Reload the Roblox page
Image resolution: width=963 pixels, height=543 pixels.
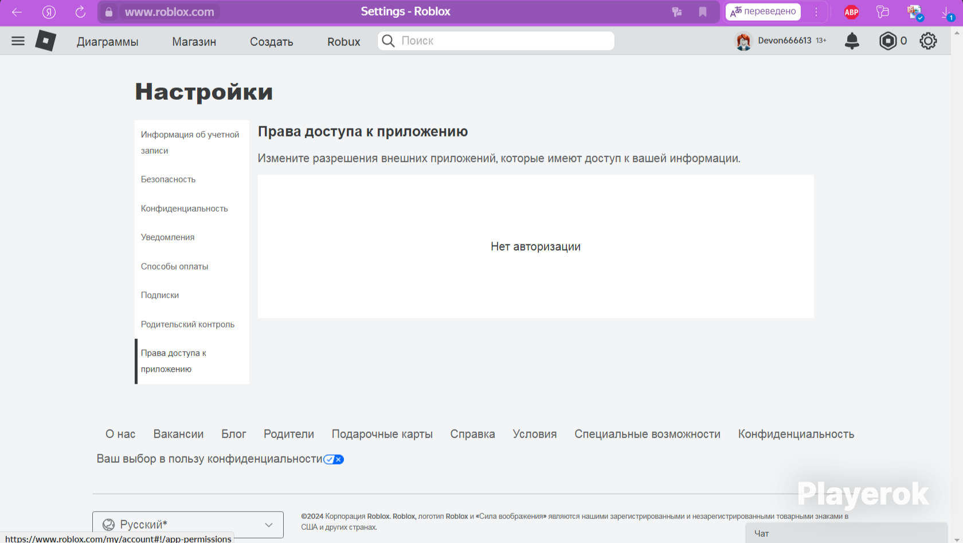pos(80,12)
